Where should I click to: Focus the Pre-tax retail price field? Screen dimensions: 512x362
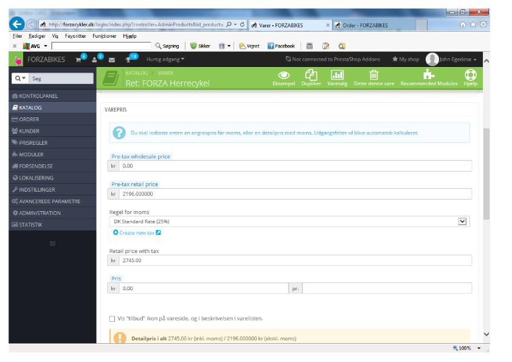[x=295, y=194]
